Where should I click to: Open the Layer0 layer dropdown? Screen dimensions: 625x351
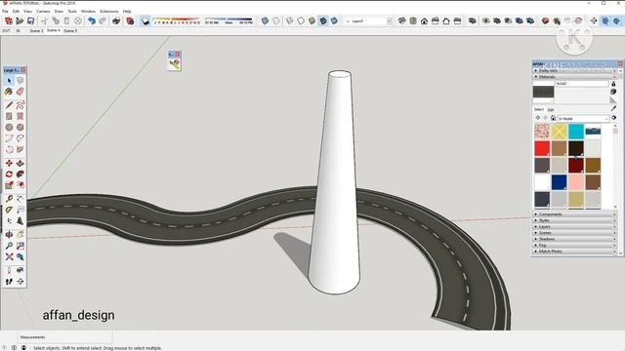coord(368,21)
